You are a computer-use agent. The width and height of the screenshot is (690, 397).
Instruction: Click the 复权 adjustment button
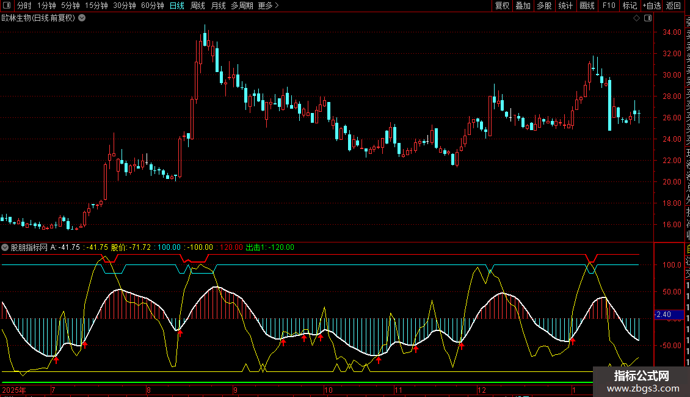[502, 6]
